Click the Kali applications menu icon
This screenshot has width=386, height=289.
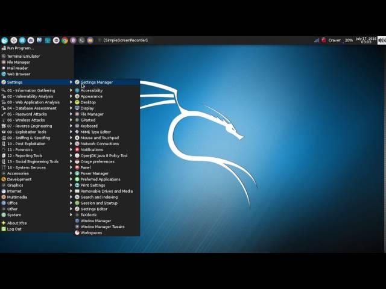[4, 40]
